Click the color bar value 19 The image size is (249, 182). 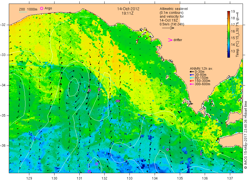[233, 12]
